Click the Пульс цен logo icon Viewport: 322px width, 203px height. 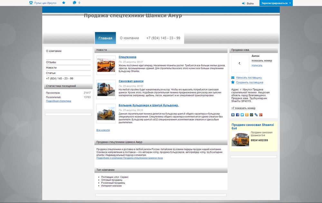(x=31, y=3)
